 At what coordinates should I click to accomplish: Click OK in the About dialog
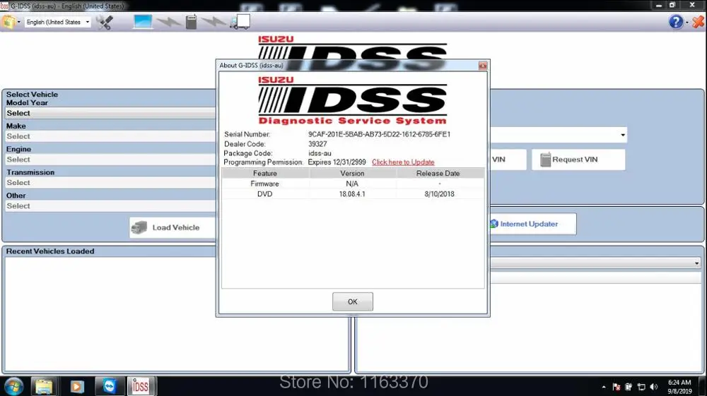pos(353,301)
